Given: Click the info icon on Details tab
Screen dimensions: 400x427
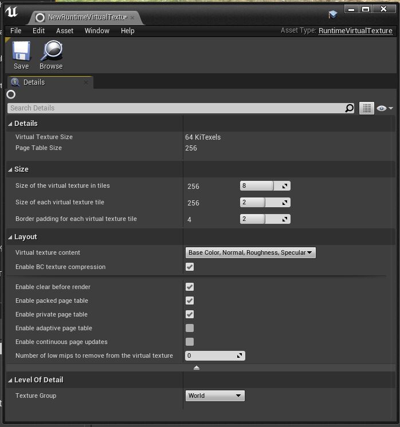Looking at the screenshot, I should [x=15, y=82].
